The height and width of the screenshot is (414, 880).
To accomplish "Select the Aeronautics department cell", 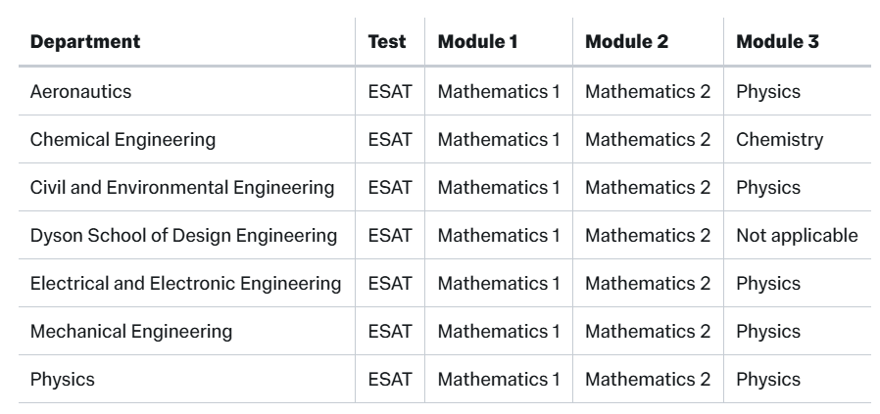I will point(80,91).
